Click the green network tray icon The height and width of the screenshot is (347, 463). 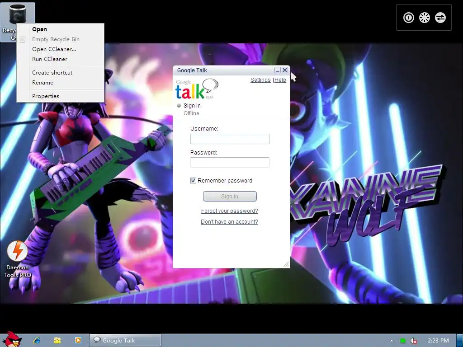click(x=403, y=341)
